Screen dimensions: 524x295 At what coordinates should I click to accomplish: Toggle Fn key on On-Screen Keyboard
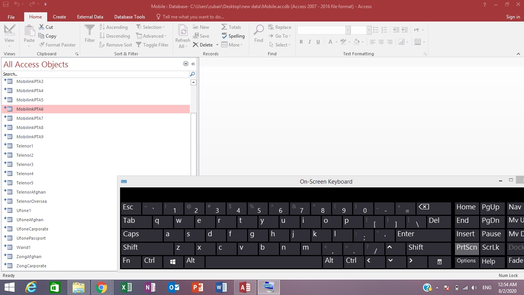point(131,262)
